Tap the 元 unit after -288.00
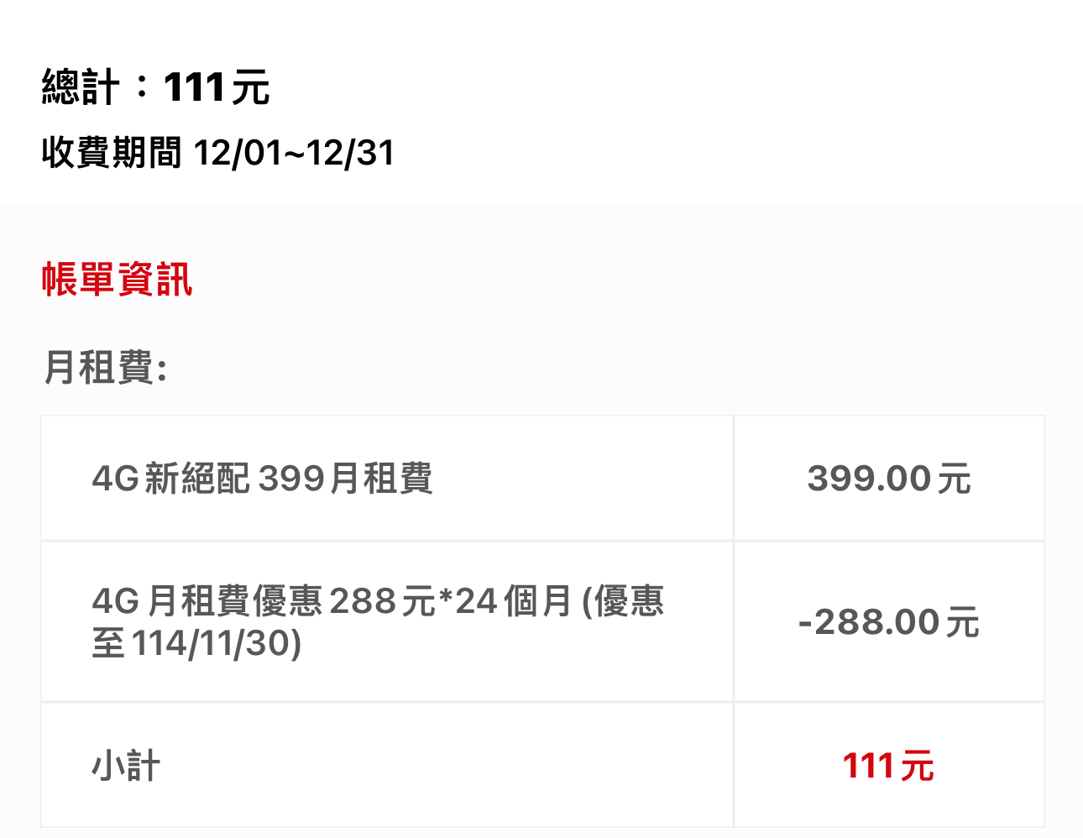The height and width of the screenshot is (838, 1083). pos(963,623)
